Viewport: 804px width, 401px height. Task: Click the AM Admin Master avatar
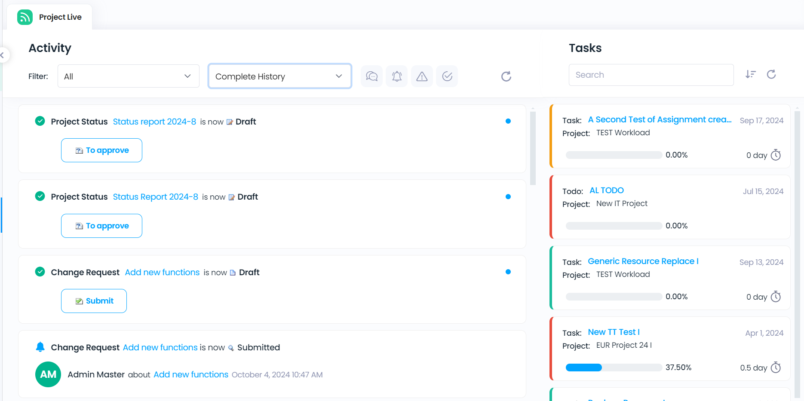coord(48,374)
